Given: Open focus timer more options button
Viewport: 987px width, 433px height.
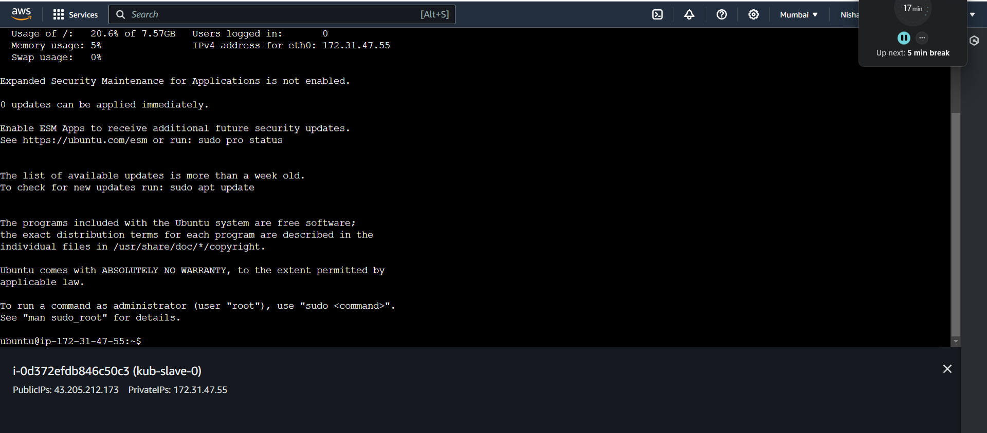Looking at the screenshot, I should [922, 37].
